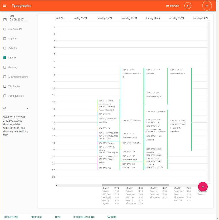The image size is (219, 220).
Task: Open entry KBA 5F 78742
Action: pos(108,129)
